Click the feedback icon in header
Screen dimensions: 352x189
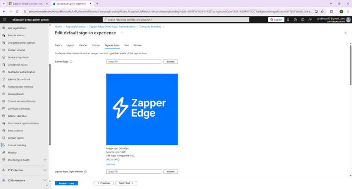point(310,19)
